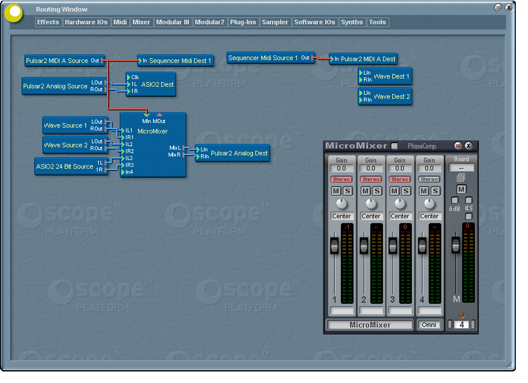Image resolution: width=528 pixels, height=383 pixels.
Task: Click the master volume fader handle
Action: [x=456, y=245]
